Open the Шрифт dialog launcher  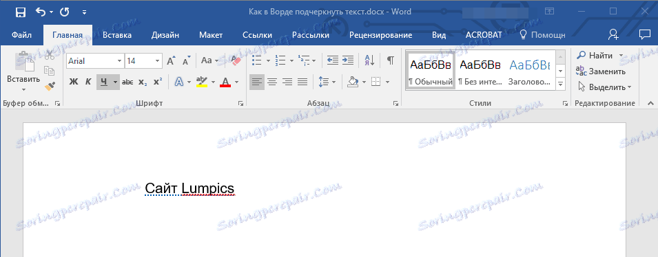click(241, 103)
